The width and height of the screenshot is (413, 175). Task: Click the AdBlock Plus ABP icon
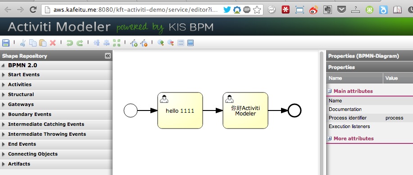[x=247, y=10]
